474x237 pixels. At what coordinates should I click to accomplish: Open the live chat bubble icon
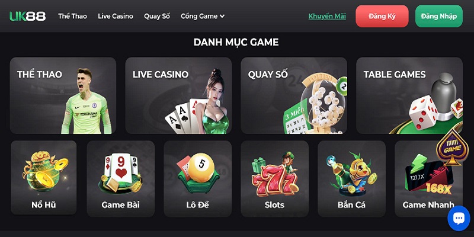459,218
